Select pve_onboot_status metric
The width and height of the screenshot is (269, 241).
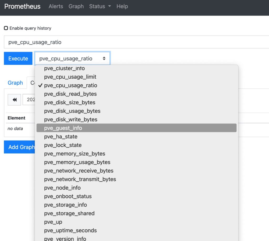click(x=137, y=196)
